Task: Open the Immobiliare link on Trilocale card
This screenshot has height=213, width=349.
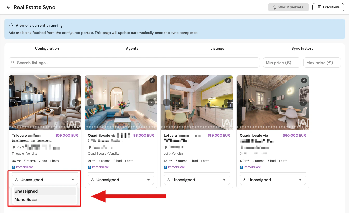Action: pyautogui.click(x=23, y=167)
